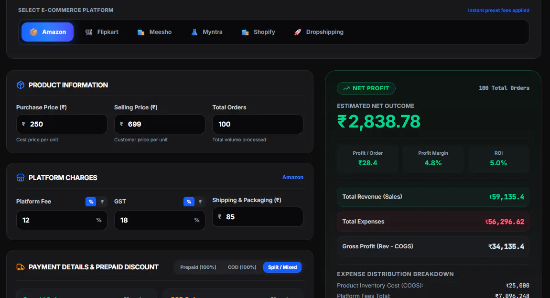
Task: Select the Amazon platform tab
Action: (47, 32)
